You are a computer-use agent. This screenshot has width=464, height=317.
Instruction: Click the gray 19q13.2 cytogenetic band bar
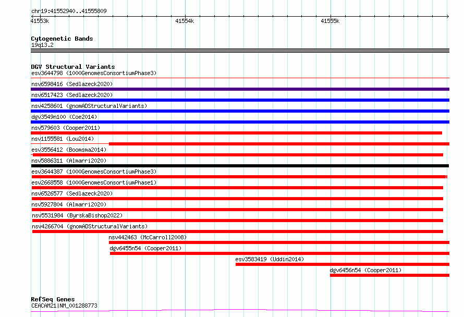pyautogui.click(x=240, y=51)
